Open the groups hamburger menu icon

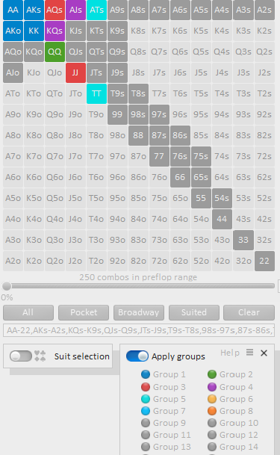(x=249, y=353)
